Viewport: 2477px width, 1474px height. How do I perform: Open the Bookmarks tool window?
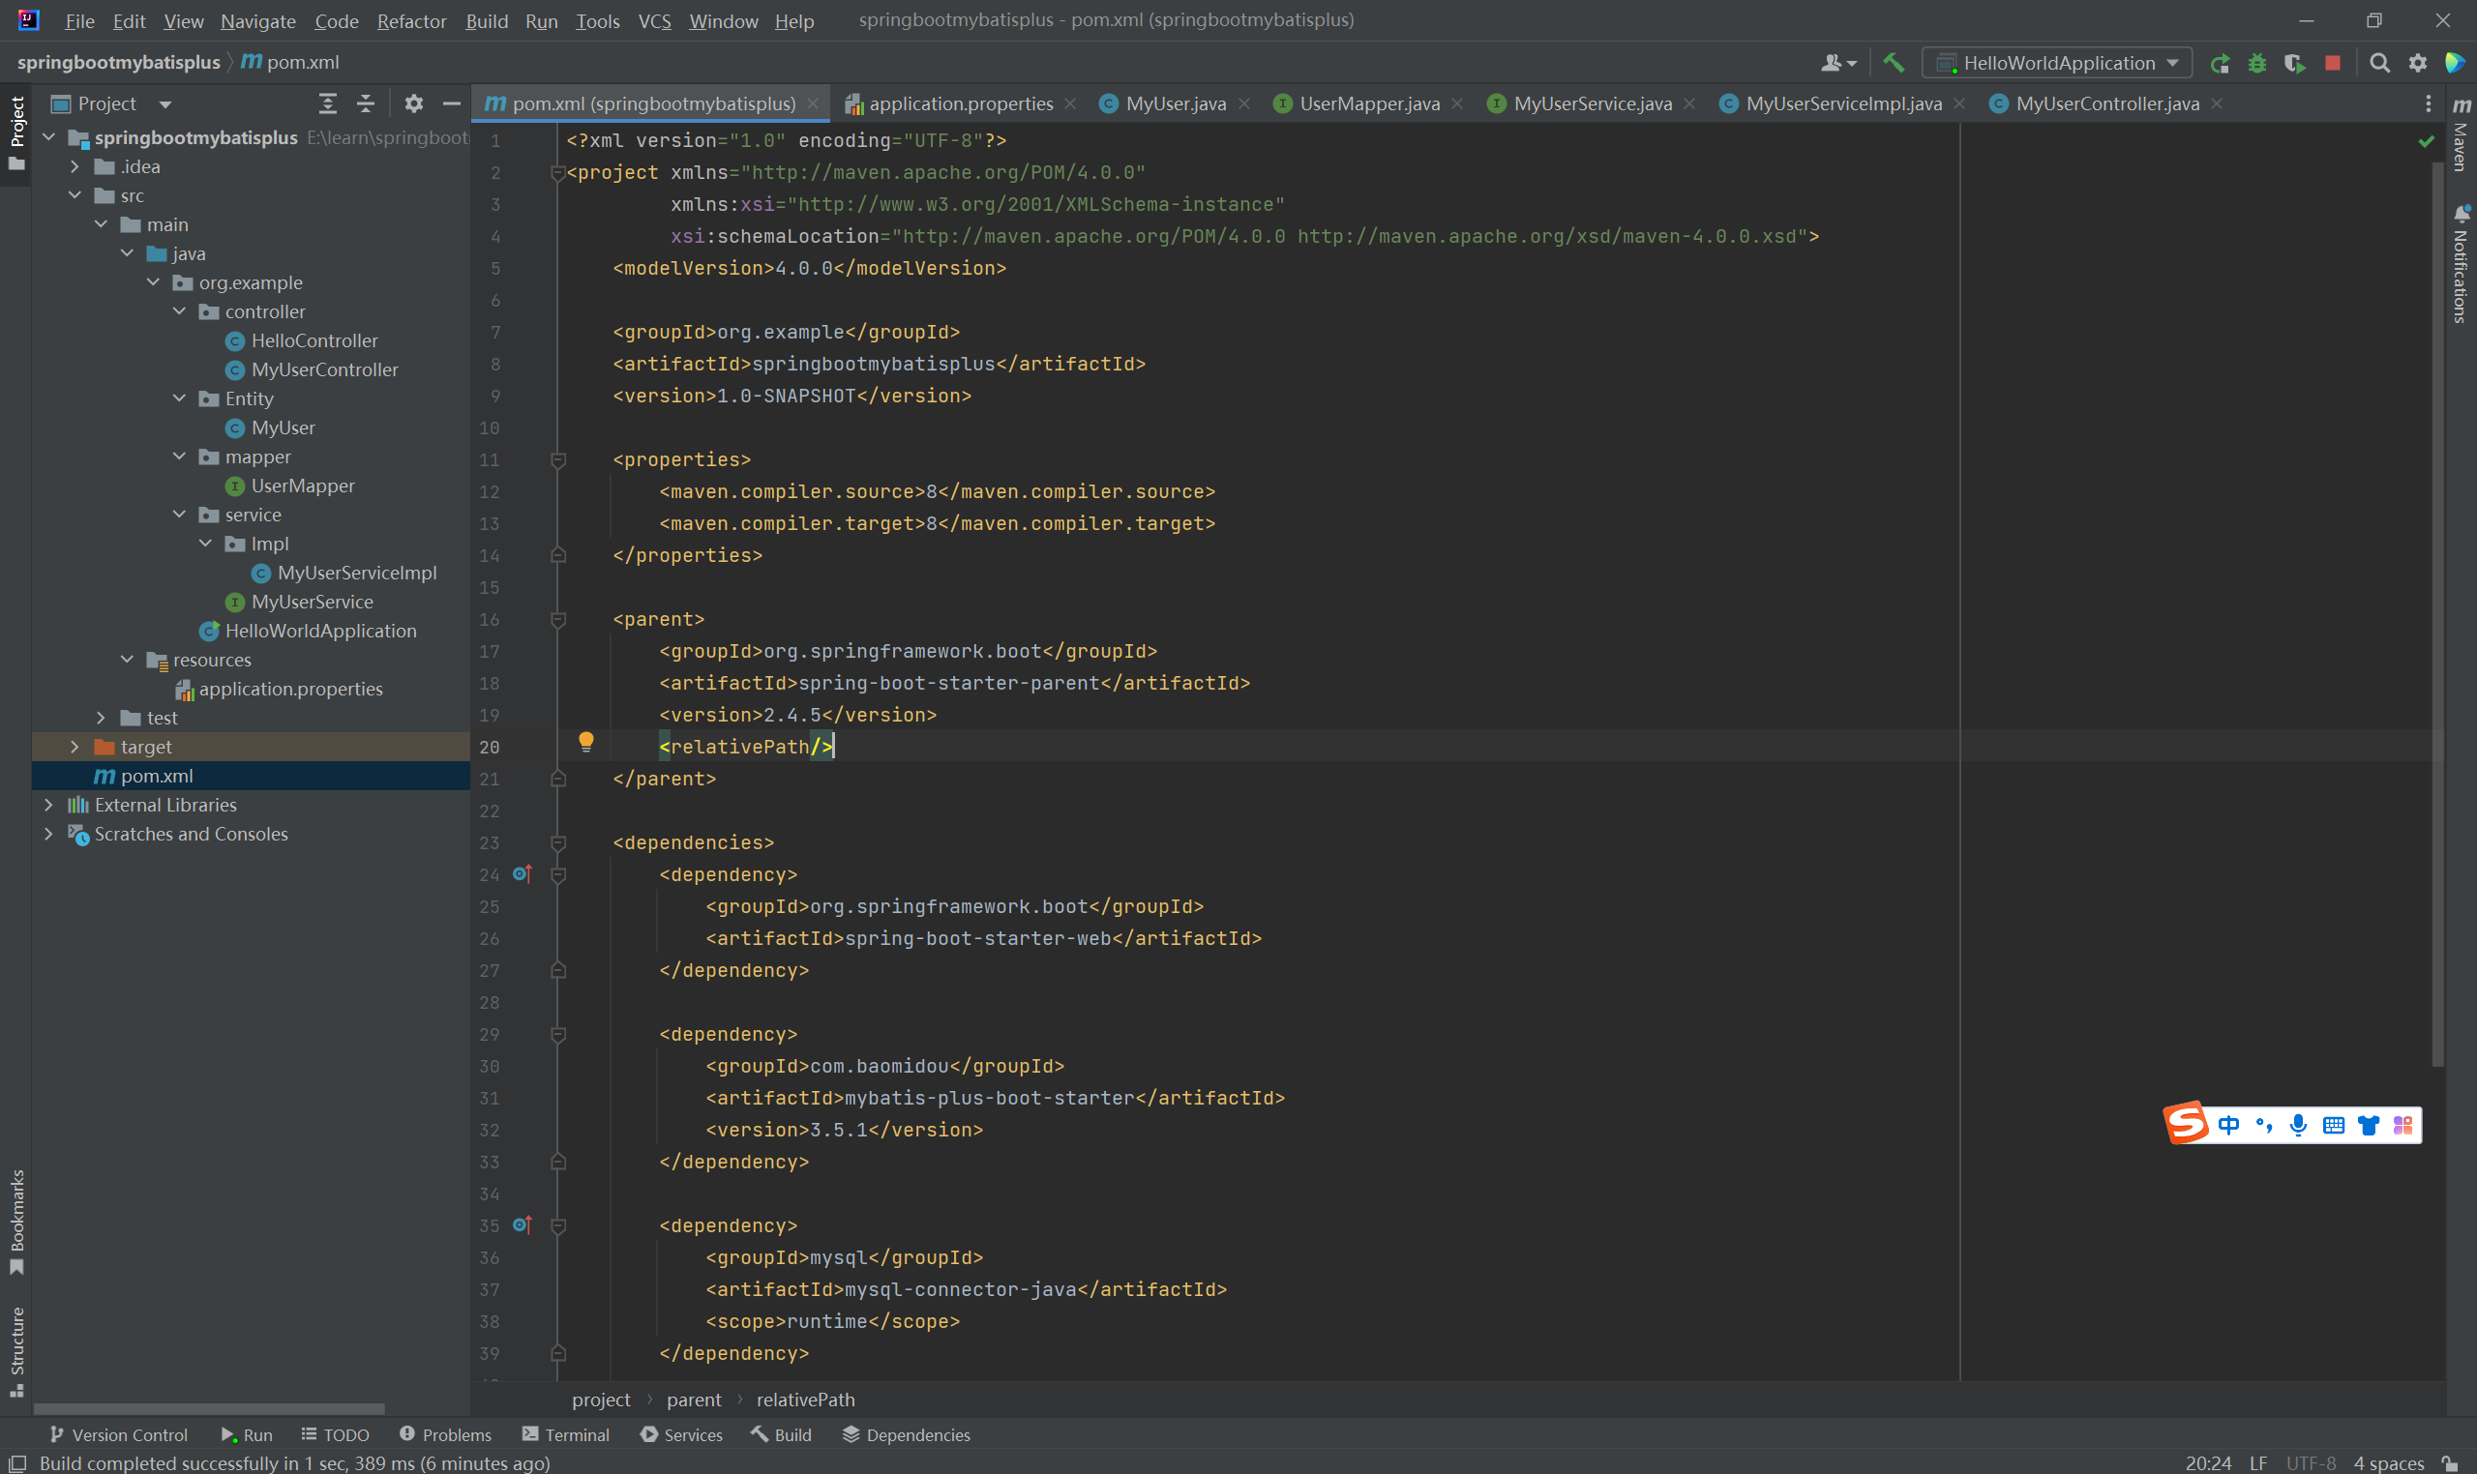click(x=16, y=1222)
